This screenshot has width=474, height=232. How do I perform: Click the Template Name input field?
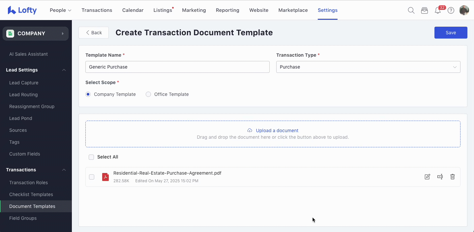point(177,67)
